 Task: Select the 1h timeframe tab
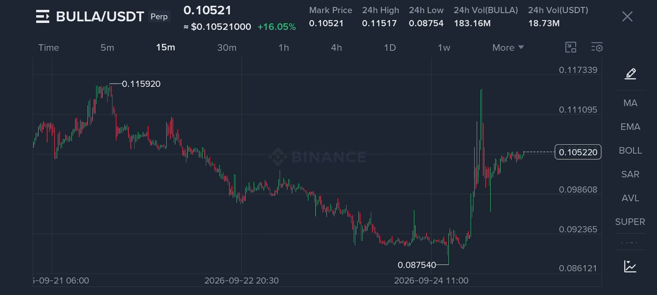click(x=284, y=48)
